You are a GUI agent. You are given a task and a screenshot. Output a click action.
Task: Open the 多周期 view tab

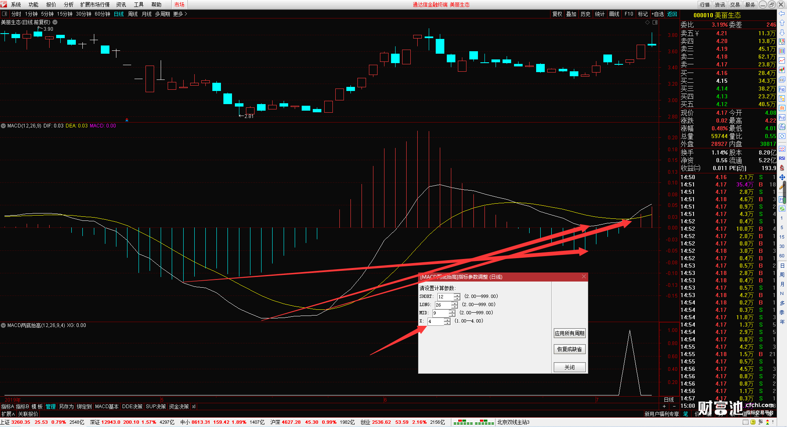[x=162, y=14]
